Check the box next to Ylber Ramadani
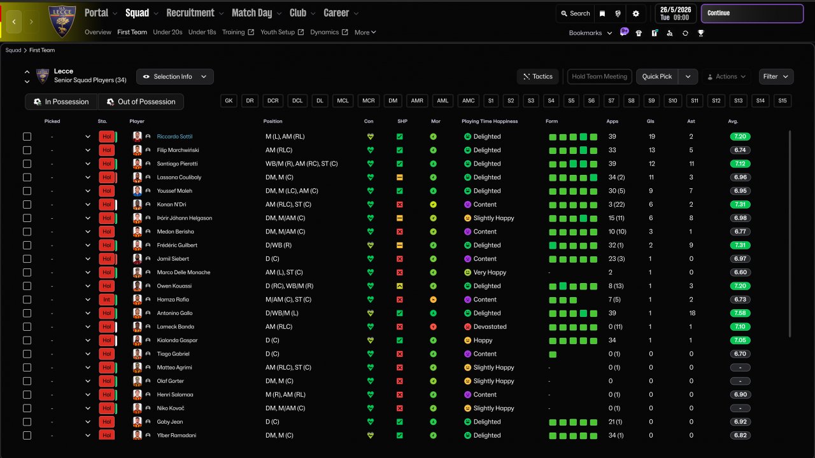The height and width of the screenshot is (458, 815). pyautogui.click(x=27, y=436)
